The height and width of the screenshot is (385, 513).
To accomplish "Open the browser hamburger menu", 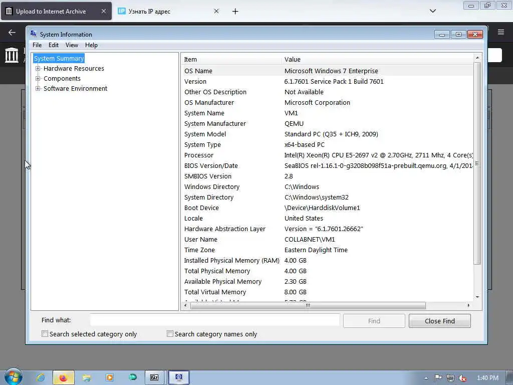I will point(501,32).
